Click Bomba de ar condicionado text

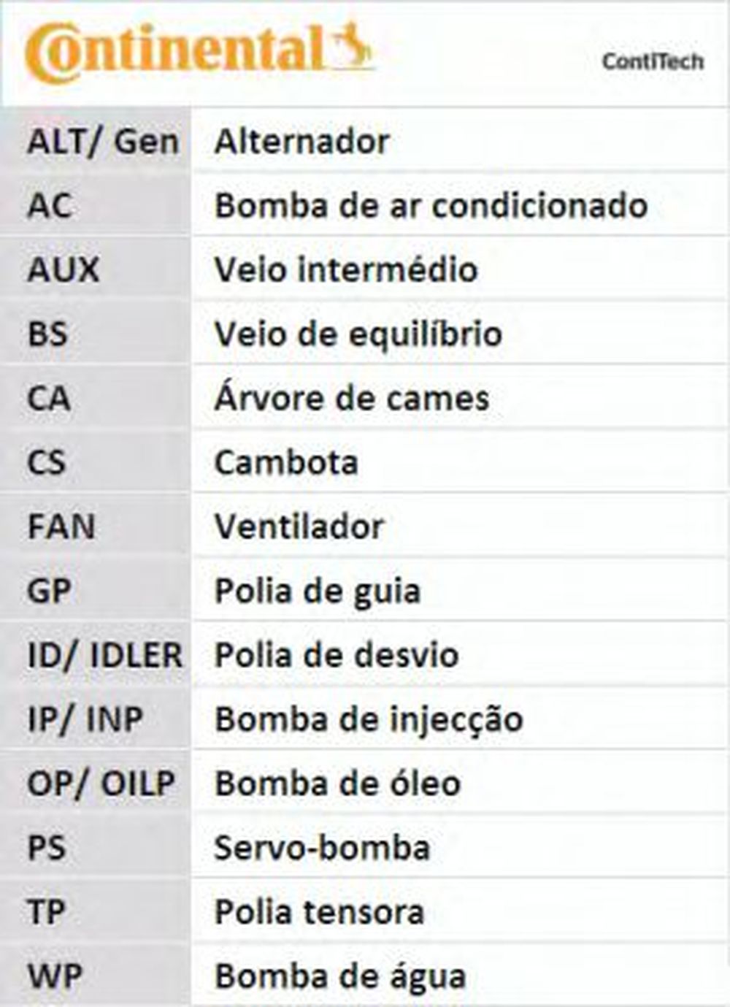[x=431, y=206]
